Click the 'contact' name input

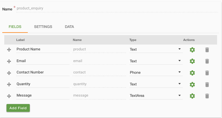[99, 72]
